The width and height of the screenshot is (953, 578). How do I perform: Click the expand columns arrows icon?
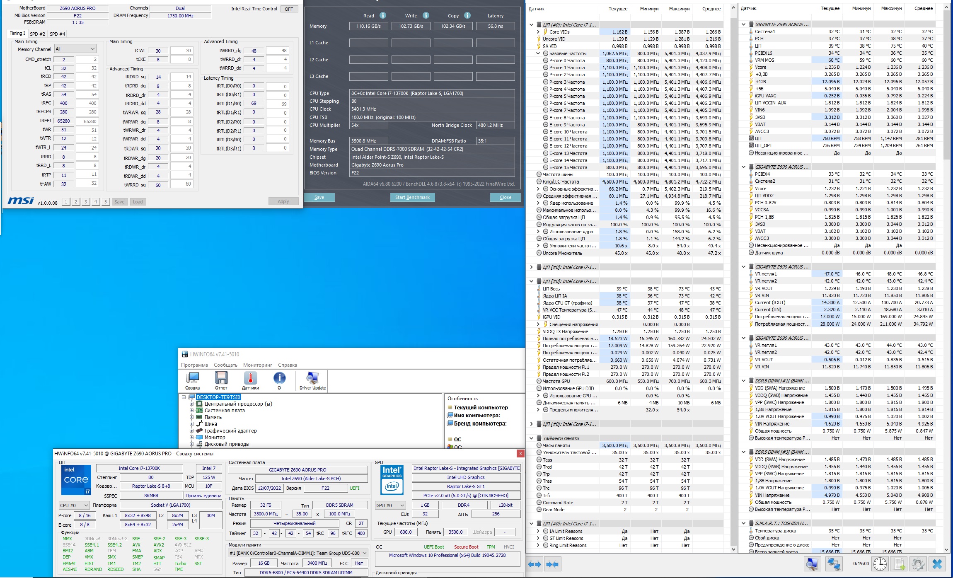[534, 564]
